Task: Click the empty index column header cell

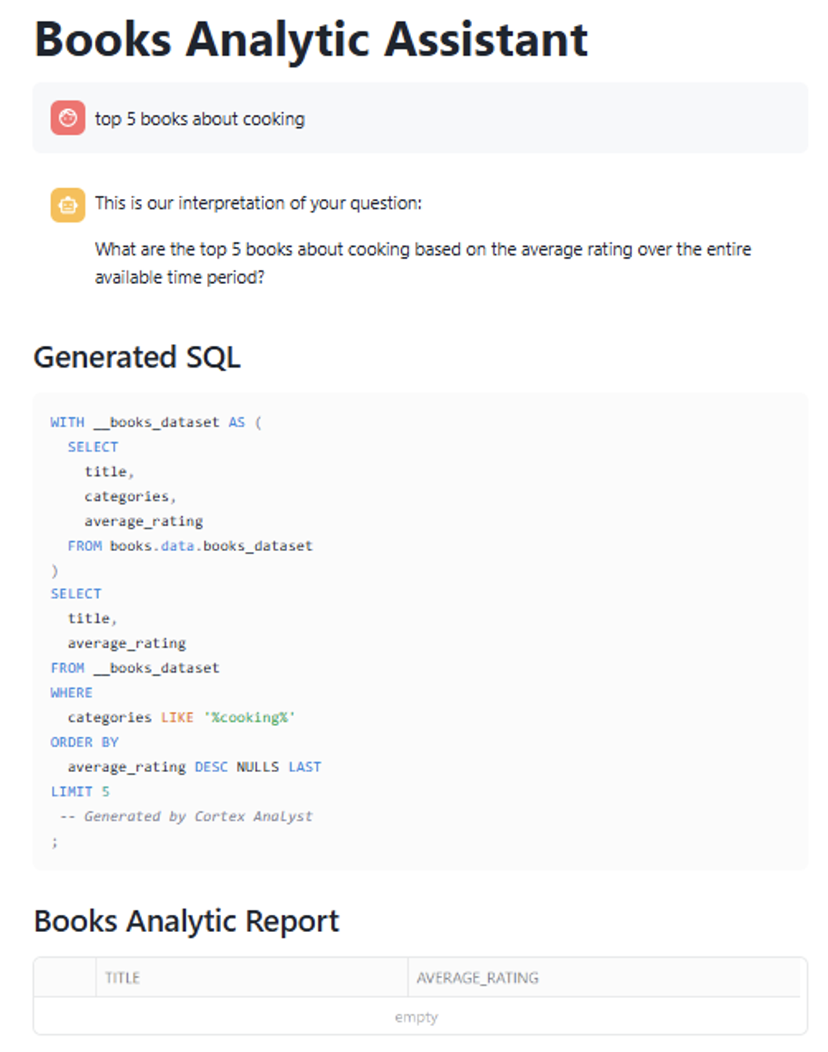Action: [x=64, y=978]
